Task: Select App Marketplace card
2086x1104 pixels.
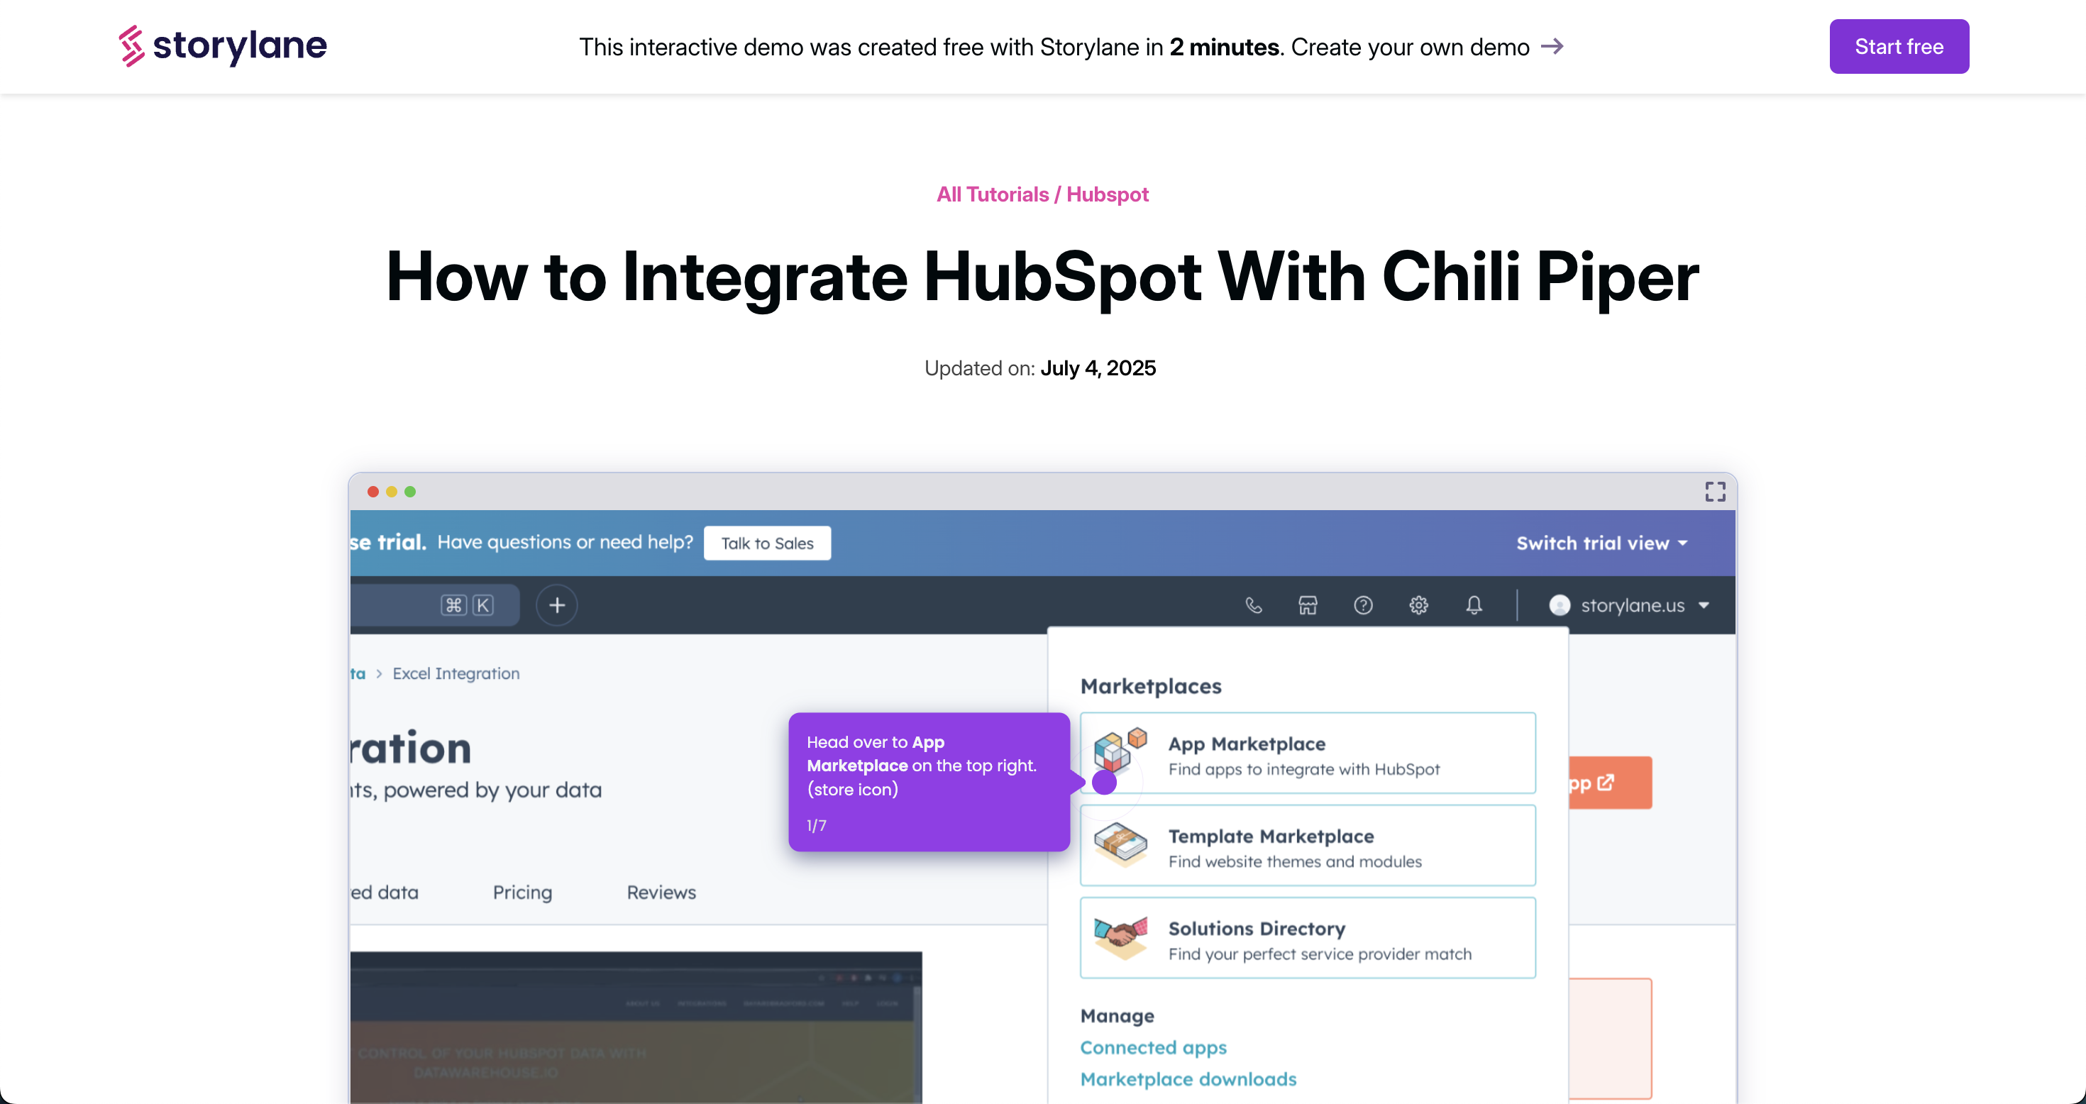Action: tap(1307, 754)
